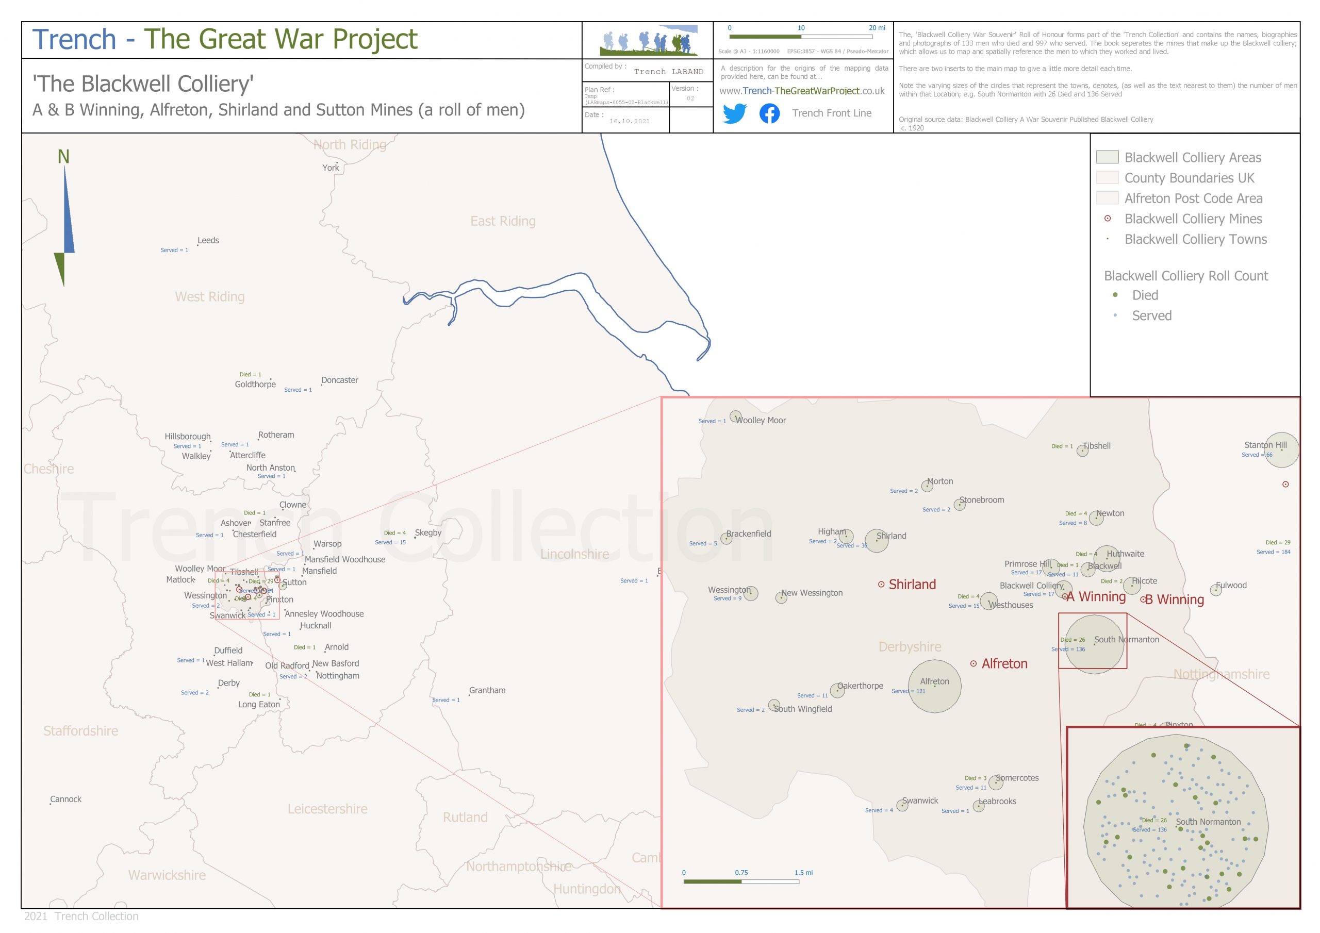
Task: Click the Facebook icon near Trench Front Line
Action: coord(770,113)
